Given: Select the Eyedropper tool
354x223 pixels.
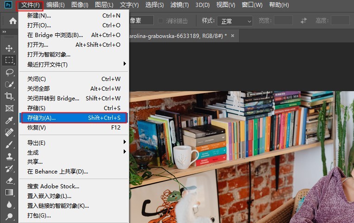Looking at the screenshot, I should 9,120.
